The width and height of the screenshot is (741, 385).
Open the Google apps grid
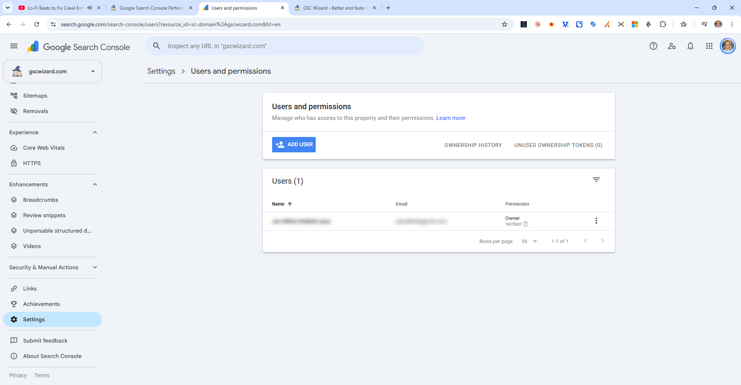point(709,46)
